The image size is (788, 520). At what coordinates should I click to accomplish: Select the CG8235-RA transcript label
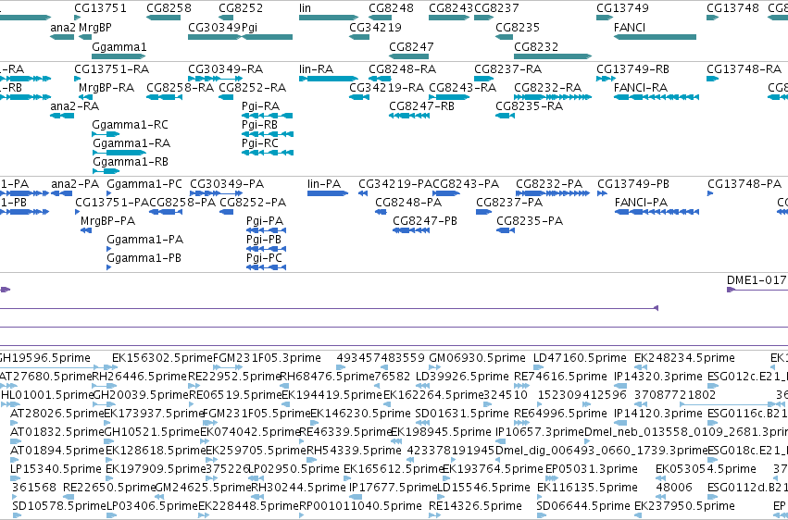click(529, 105)
